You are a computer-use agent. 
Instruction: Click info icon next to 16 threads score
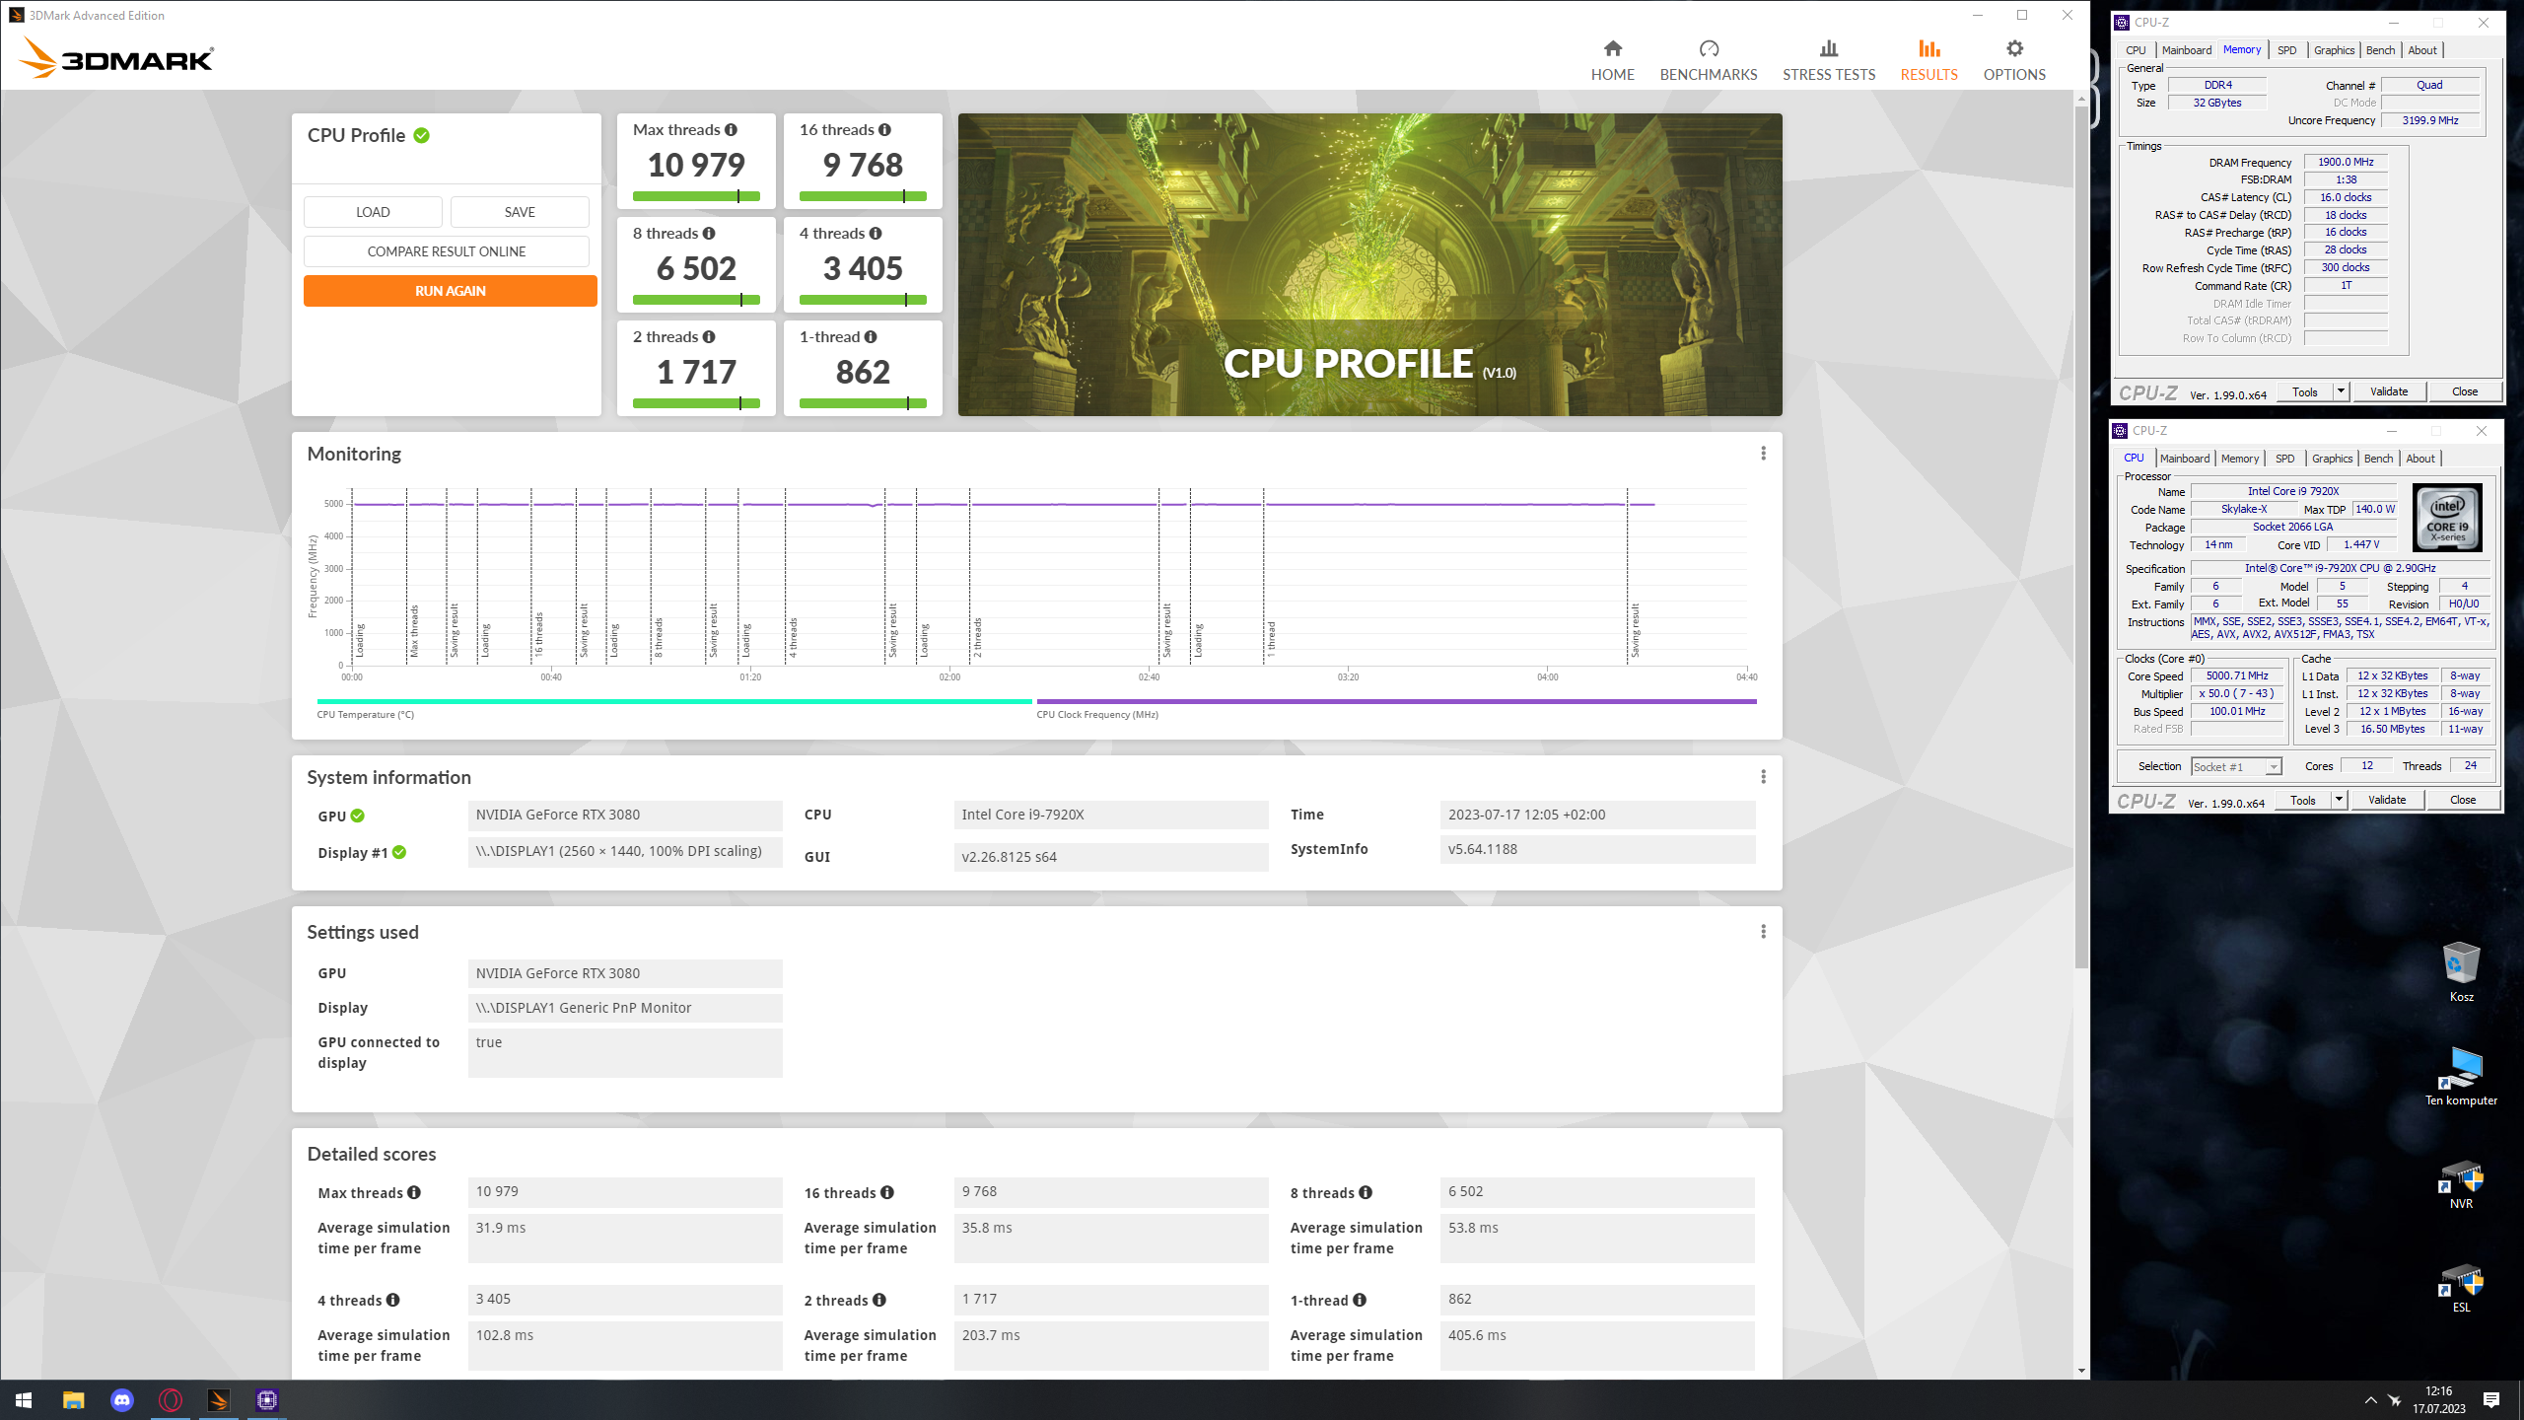[884, 129]
